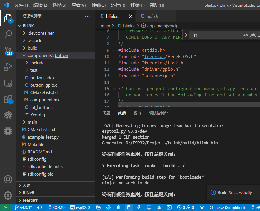
Task: Toggle whole word match in find widget
Action: pyautogui.click(x=253, y=35)
